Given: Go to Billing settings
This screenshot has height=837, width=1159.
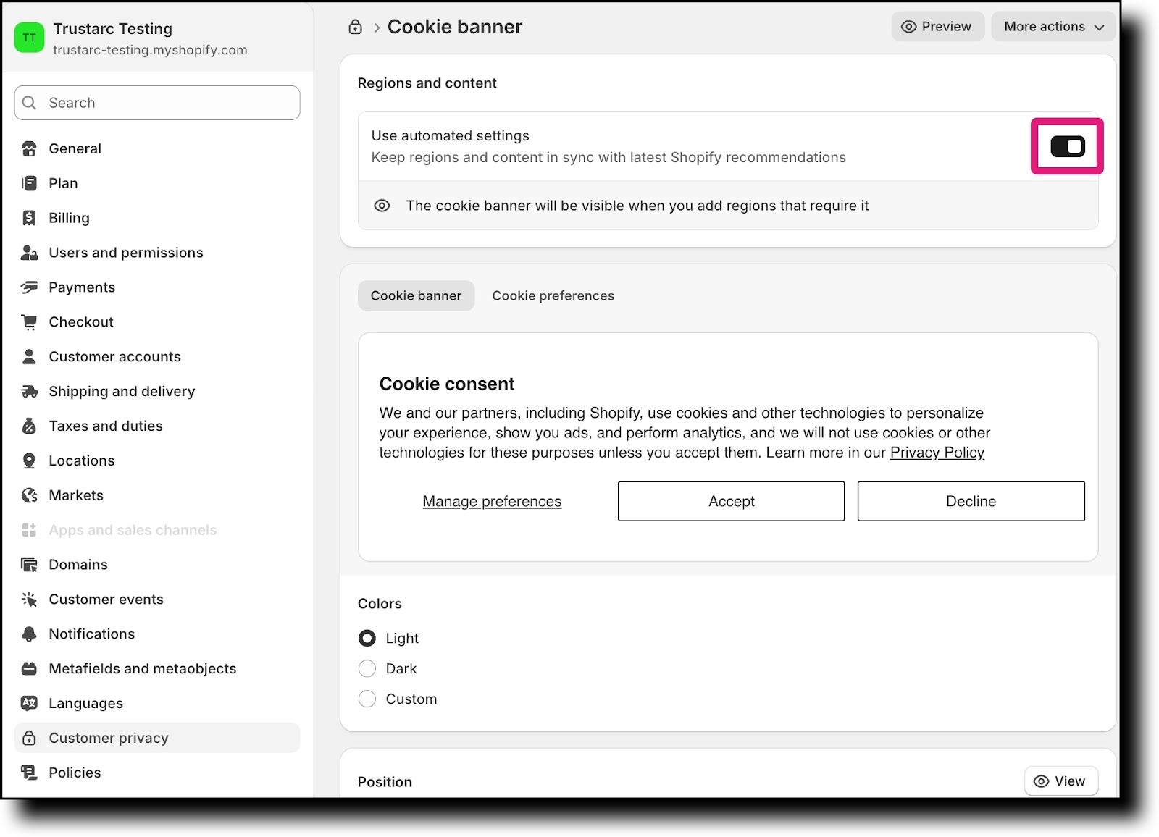Looking at the screenshot, I should 157,218.
